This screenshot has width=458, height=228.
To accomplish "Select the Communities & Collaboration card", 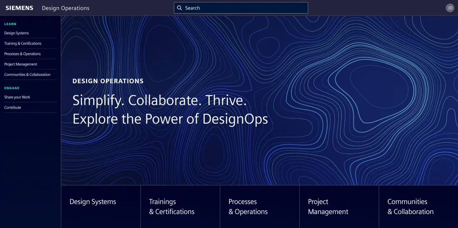I will [418, 207].
